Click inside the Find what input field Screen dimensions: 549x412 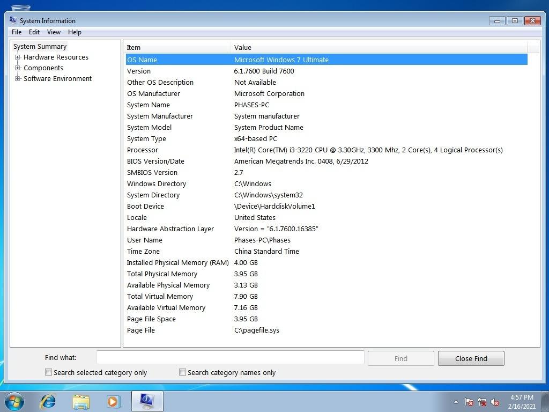[x=229, y=357]
